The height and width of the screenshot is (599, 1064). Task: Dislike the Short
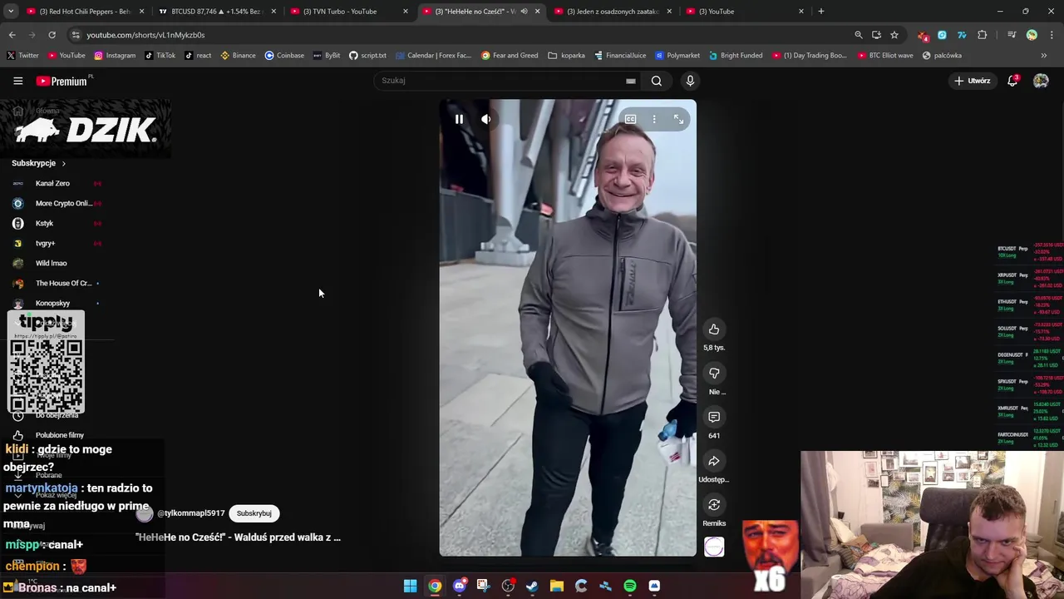tap(714, 374)
